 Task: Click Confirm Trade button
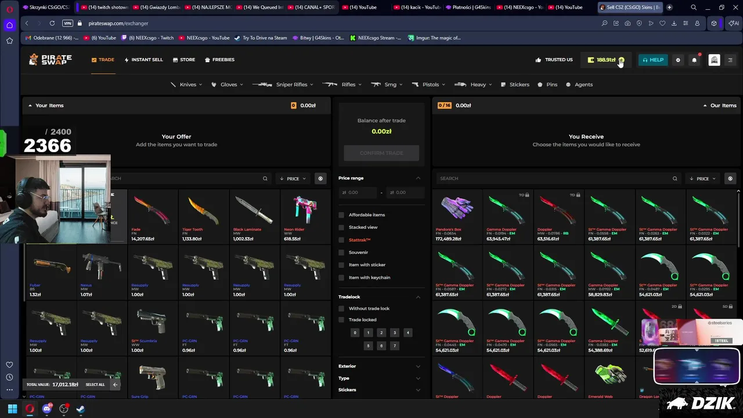381,153
